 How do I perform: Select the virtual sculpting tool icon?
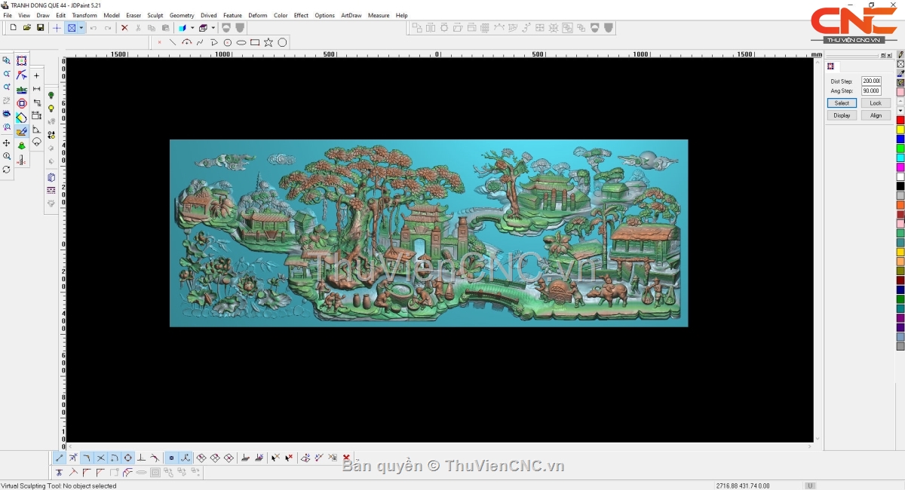pyautogui.click(x=22, y=131)
